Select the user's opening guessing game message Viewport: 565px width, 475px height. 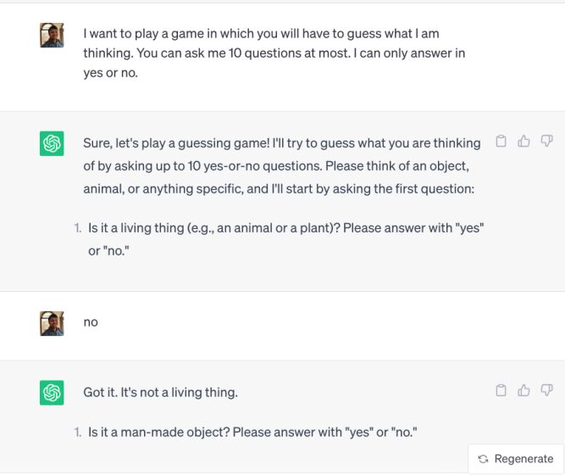(x=274, y=53)
